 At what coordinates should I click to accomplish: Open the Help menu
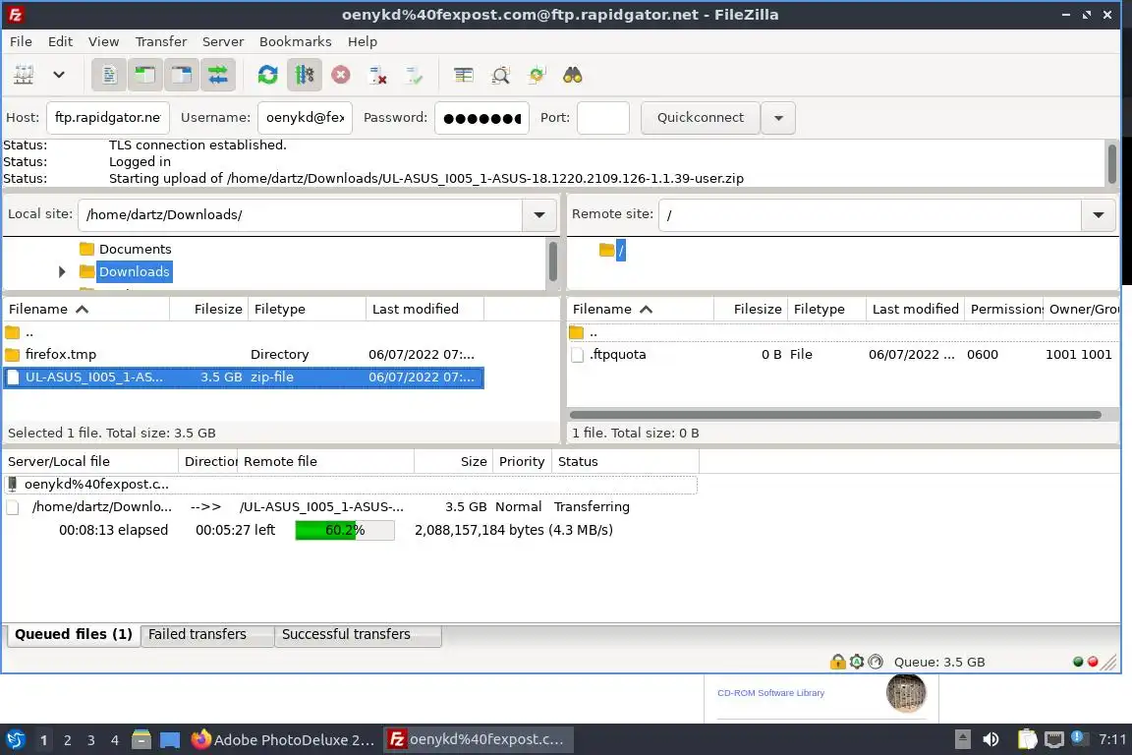click(x=363, y=41)
